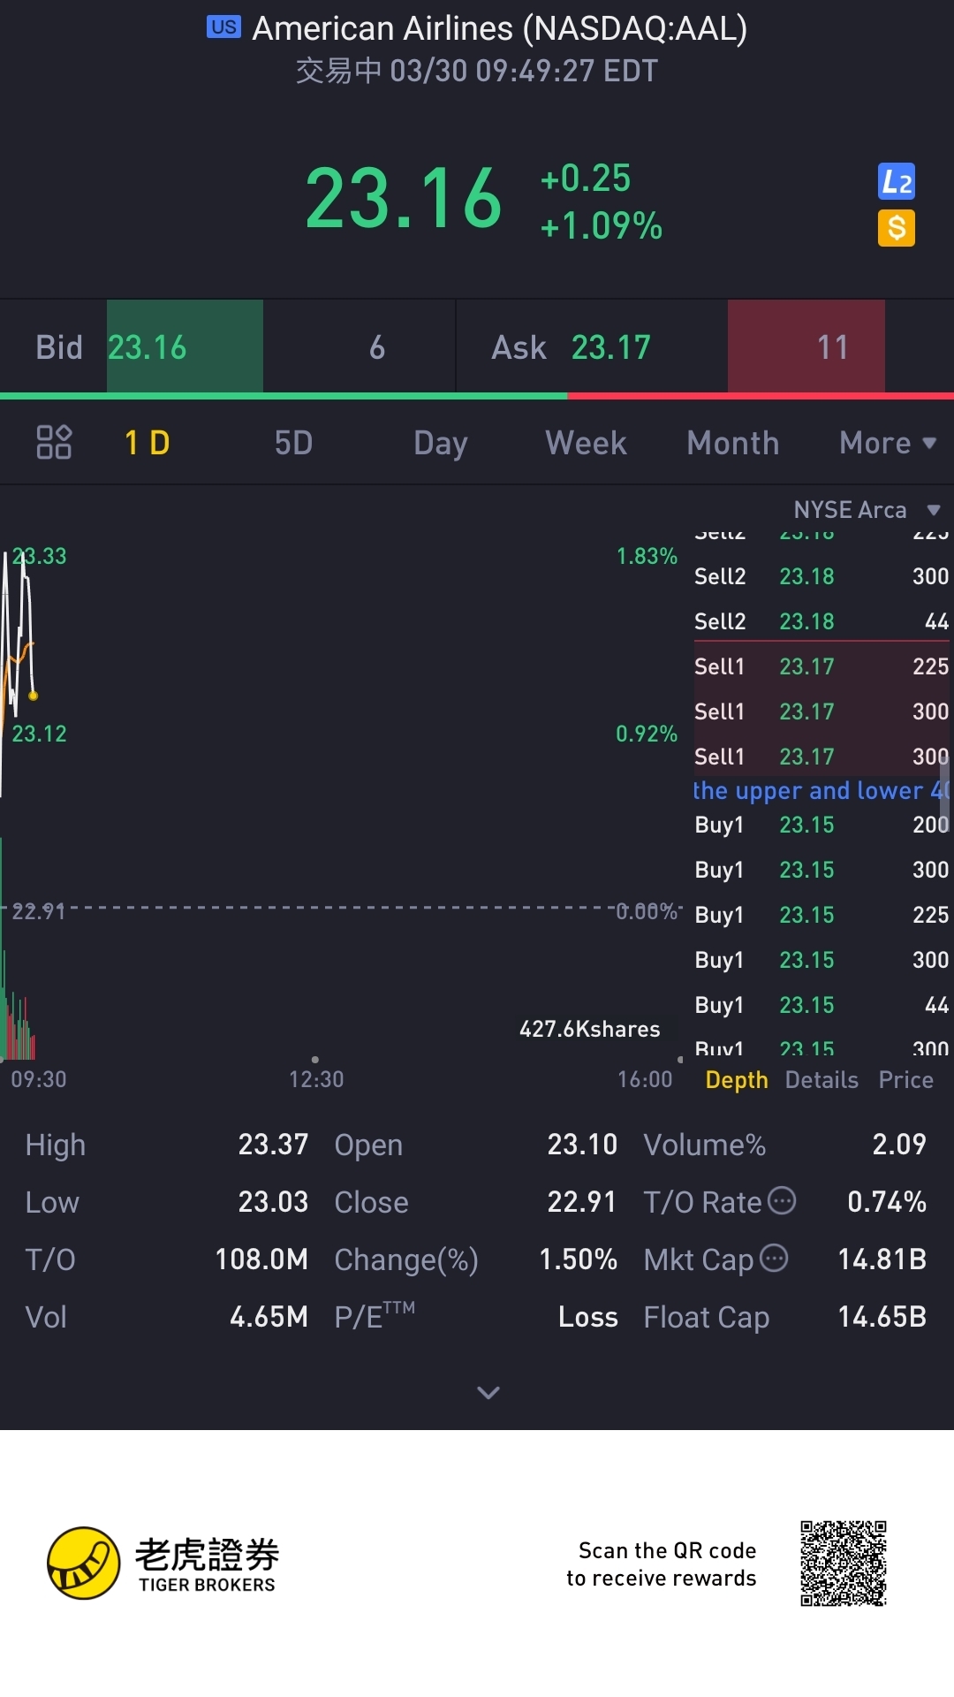Select the Day chart tab

click(x=441, y=443)
